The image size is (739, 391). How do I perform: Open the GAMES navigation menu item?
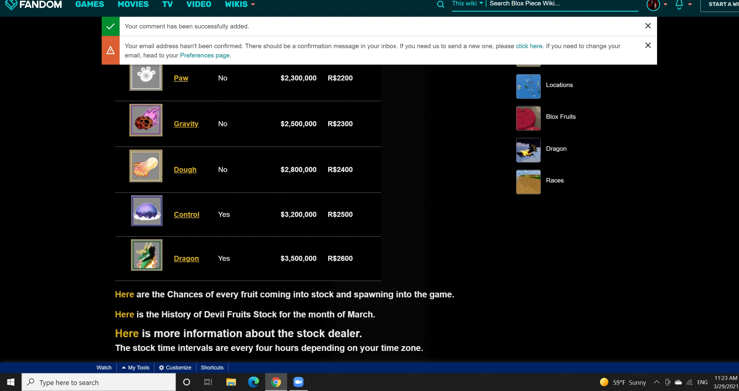tap(90, 4)
